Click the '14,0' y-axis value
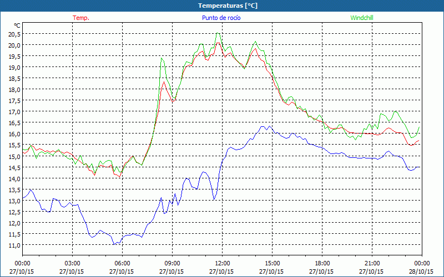This screenshot has width=444, height=277. pyautogui.click(x=14, y=178)
